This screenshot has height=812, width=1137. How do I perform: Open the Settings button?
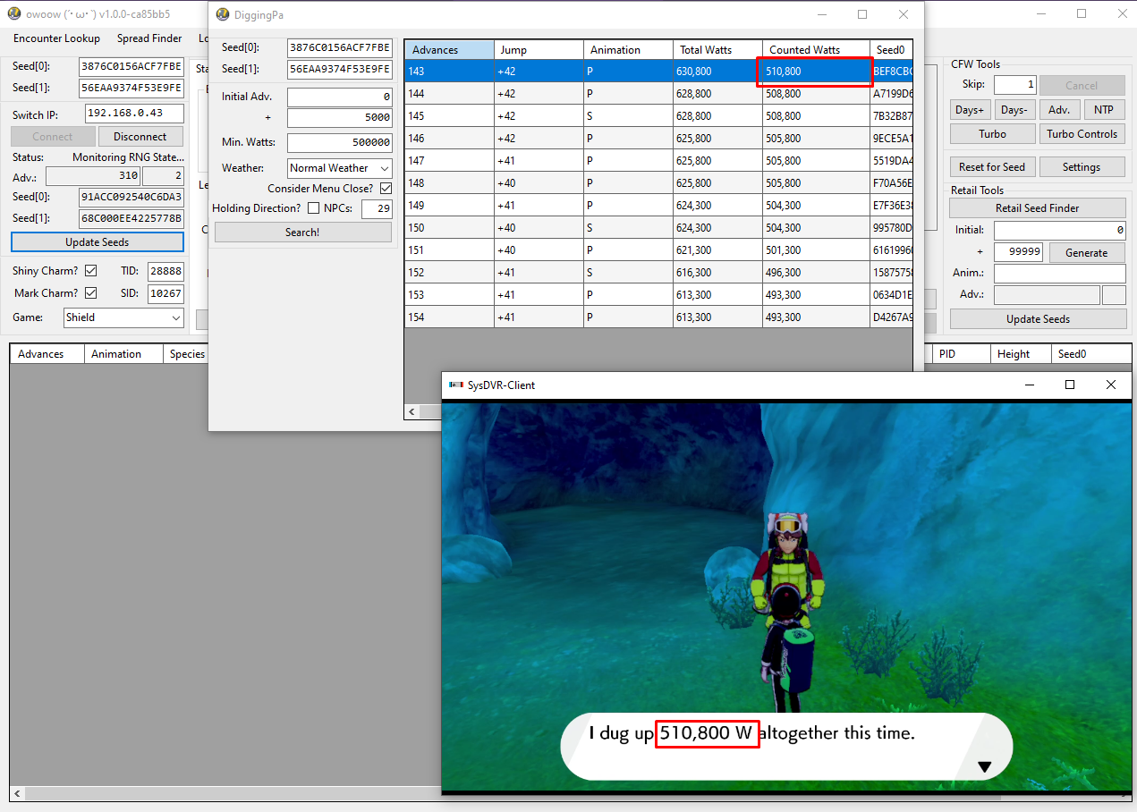[x=1082, y=167]
